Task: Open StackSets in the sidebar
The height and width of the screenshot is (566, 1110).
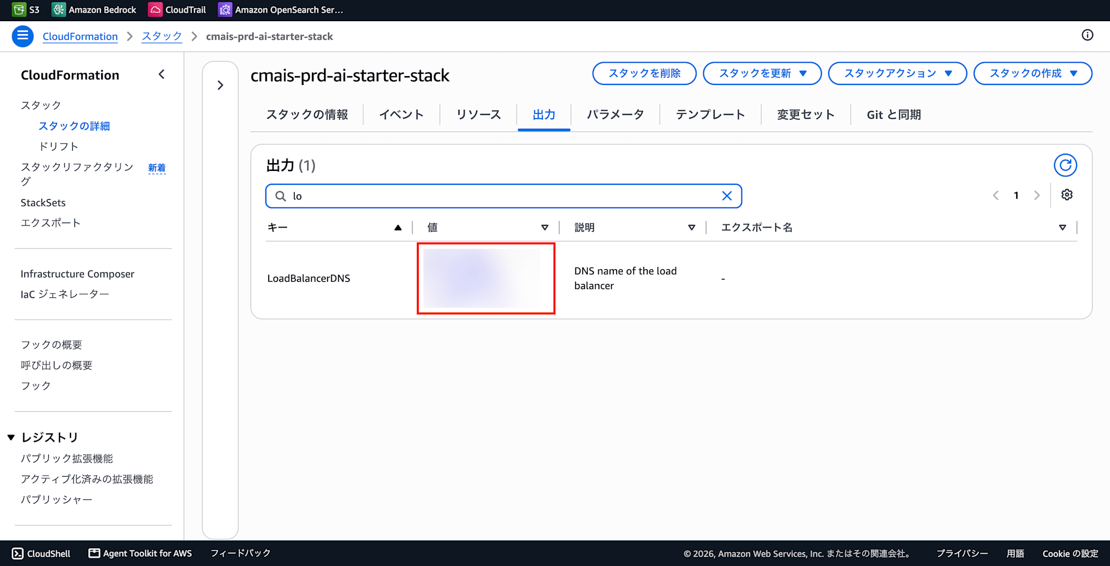Action: (x=43, y=203)
